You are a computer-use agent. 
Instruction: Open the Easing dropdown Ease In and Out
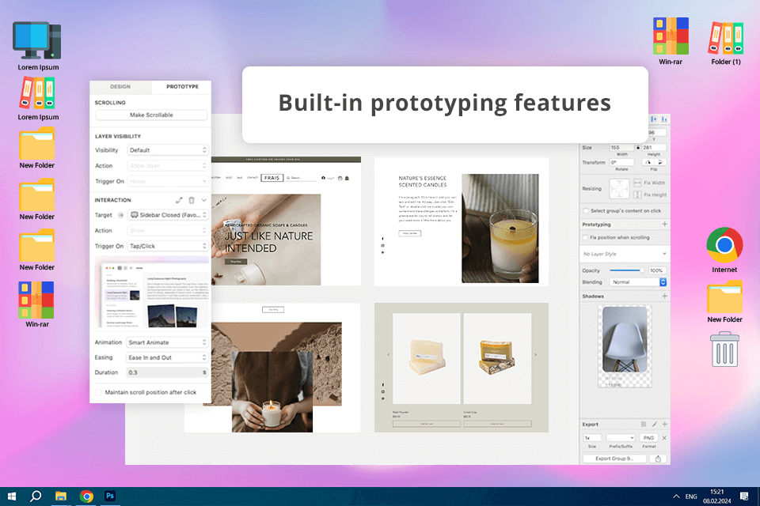(167, 357)
